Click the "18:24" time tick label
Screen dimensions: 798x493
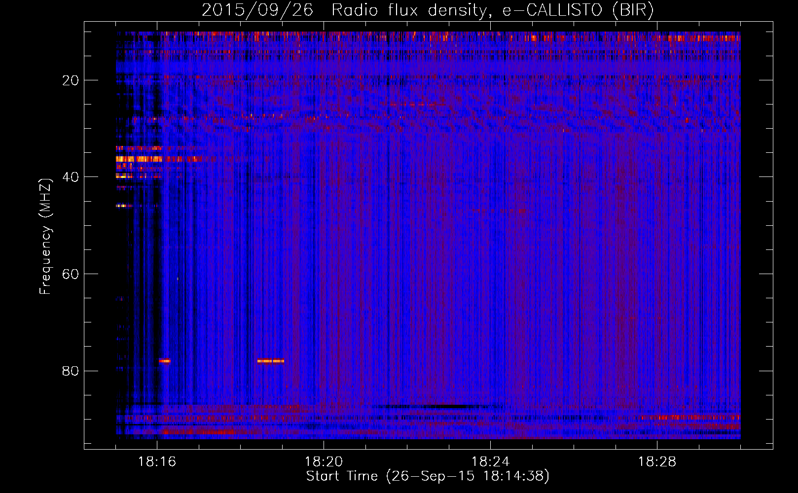click(x=490, y=462)
